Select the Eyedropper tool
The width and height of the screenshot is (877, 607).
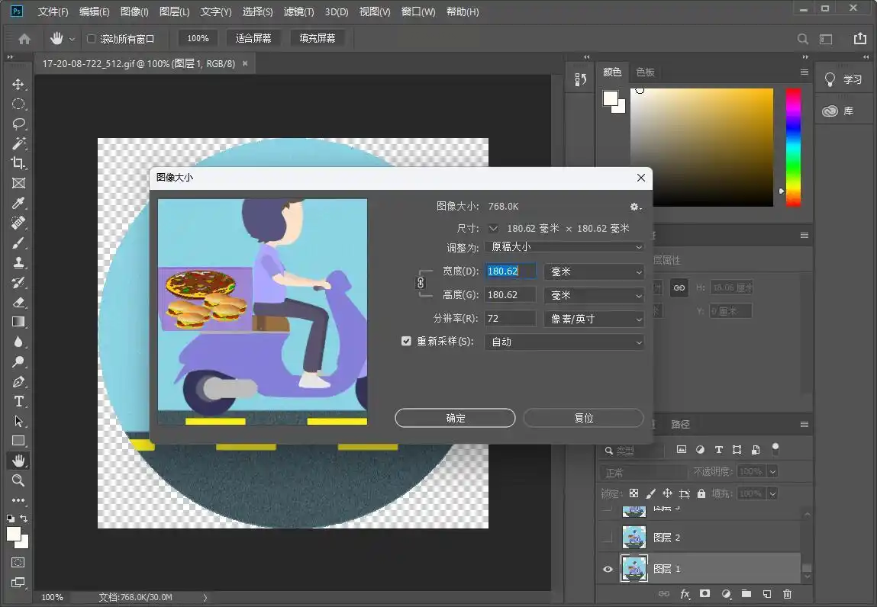(18, 203)
